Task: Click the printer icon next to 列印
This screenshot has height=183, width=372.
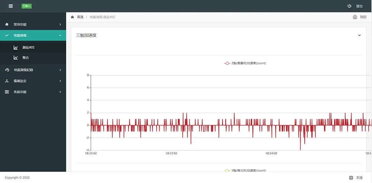Action: [355, 17]
